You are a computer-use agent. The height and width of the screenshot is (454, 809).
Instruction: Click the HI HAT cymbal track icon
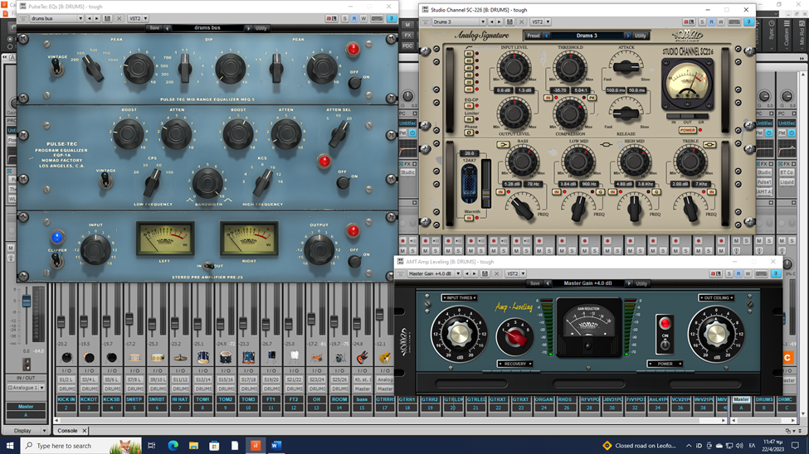180,357
